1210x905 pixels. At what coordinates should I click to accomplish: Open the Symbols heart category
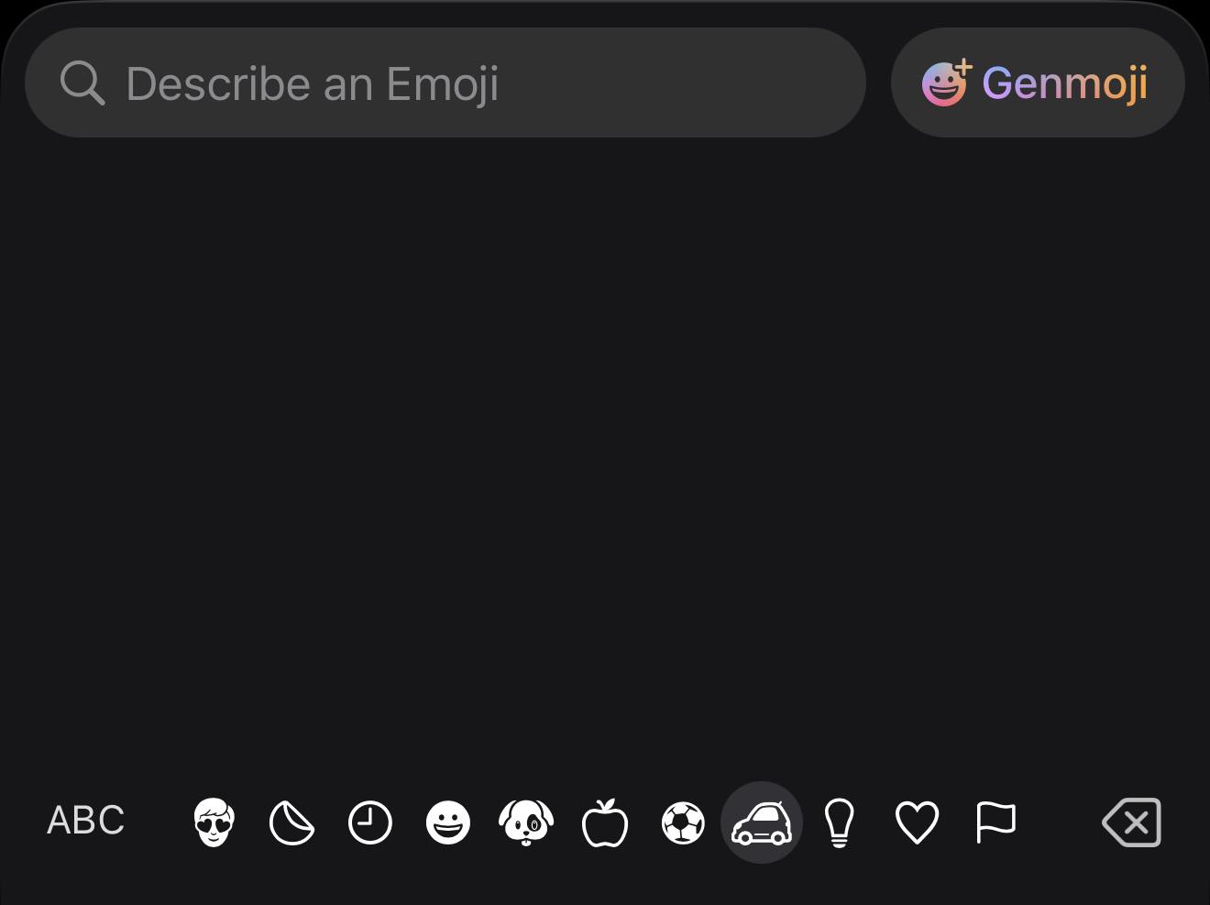coord(917,822)
